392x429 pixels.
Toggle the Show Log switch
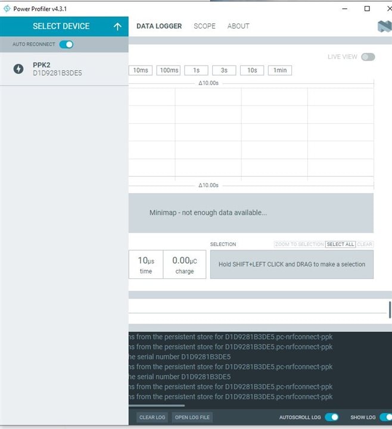[x=386, y=417]
